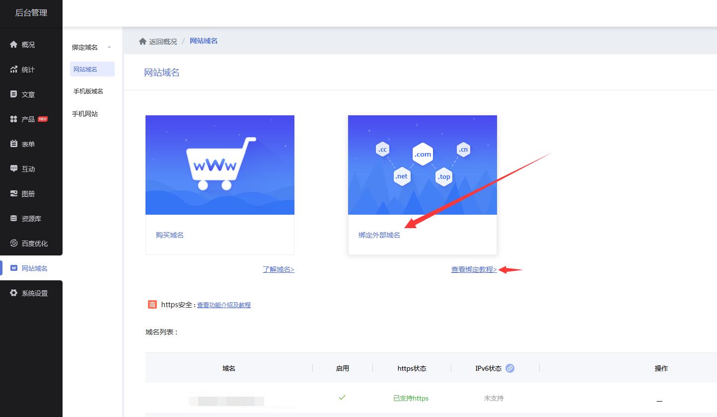Click the 文章 document icon in sidebar

click(14, 94)
